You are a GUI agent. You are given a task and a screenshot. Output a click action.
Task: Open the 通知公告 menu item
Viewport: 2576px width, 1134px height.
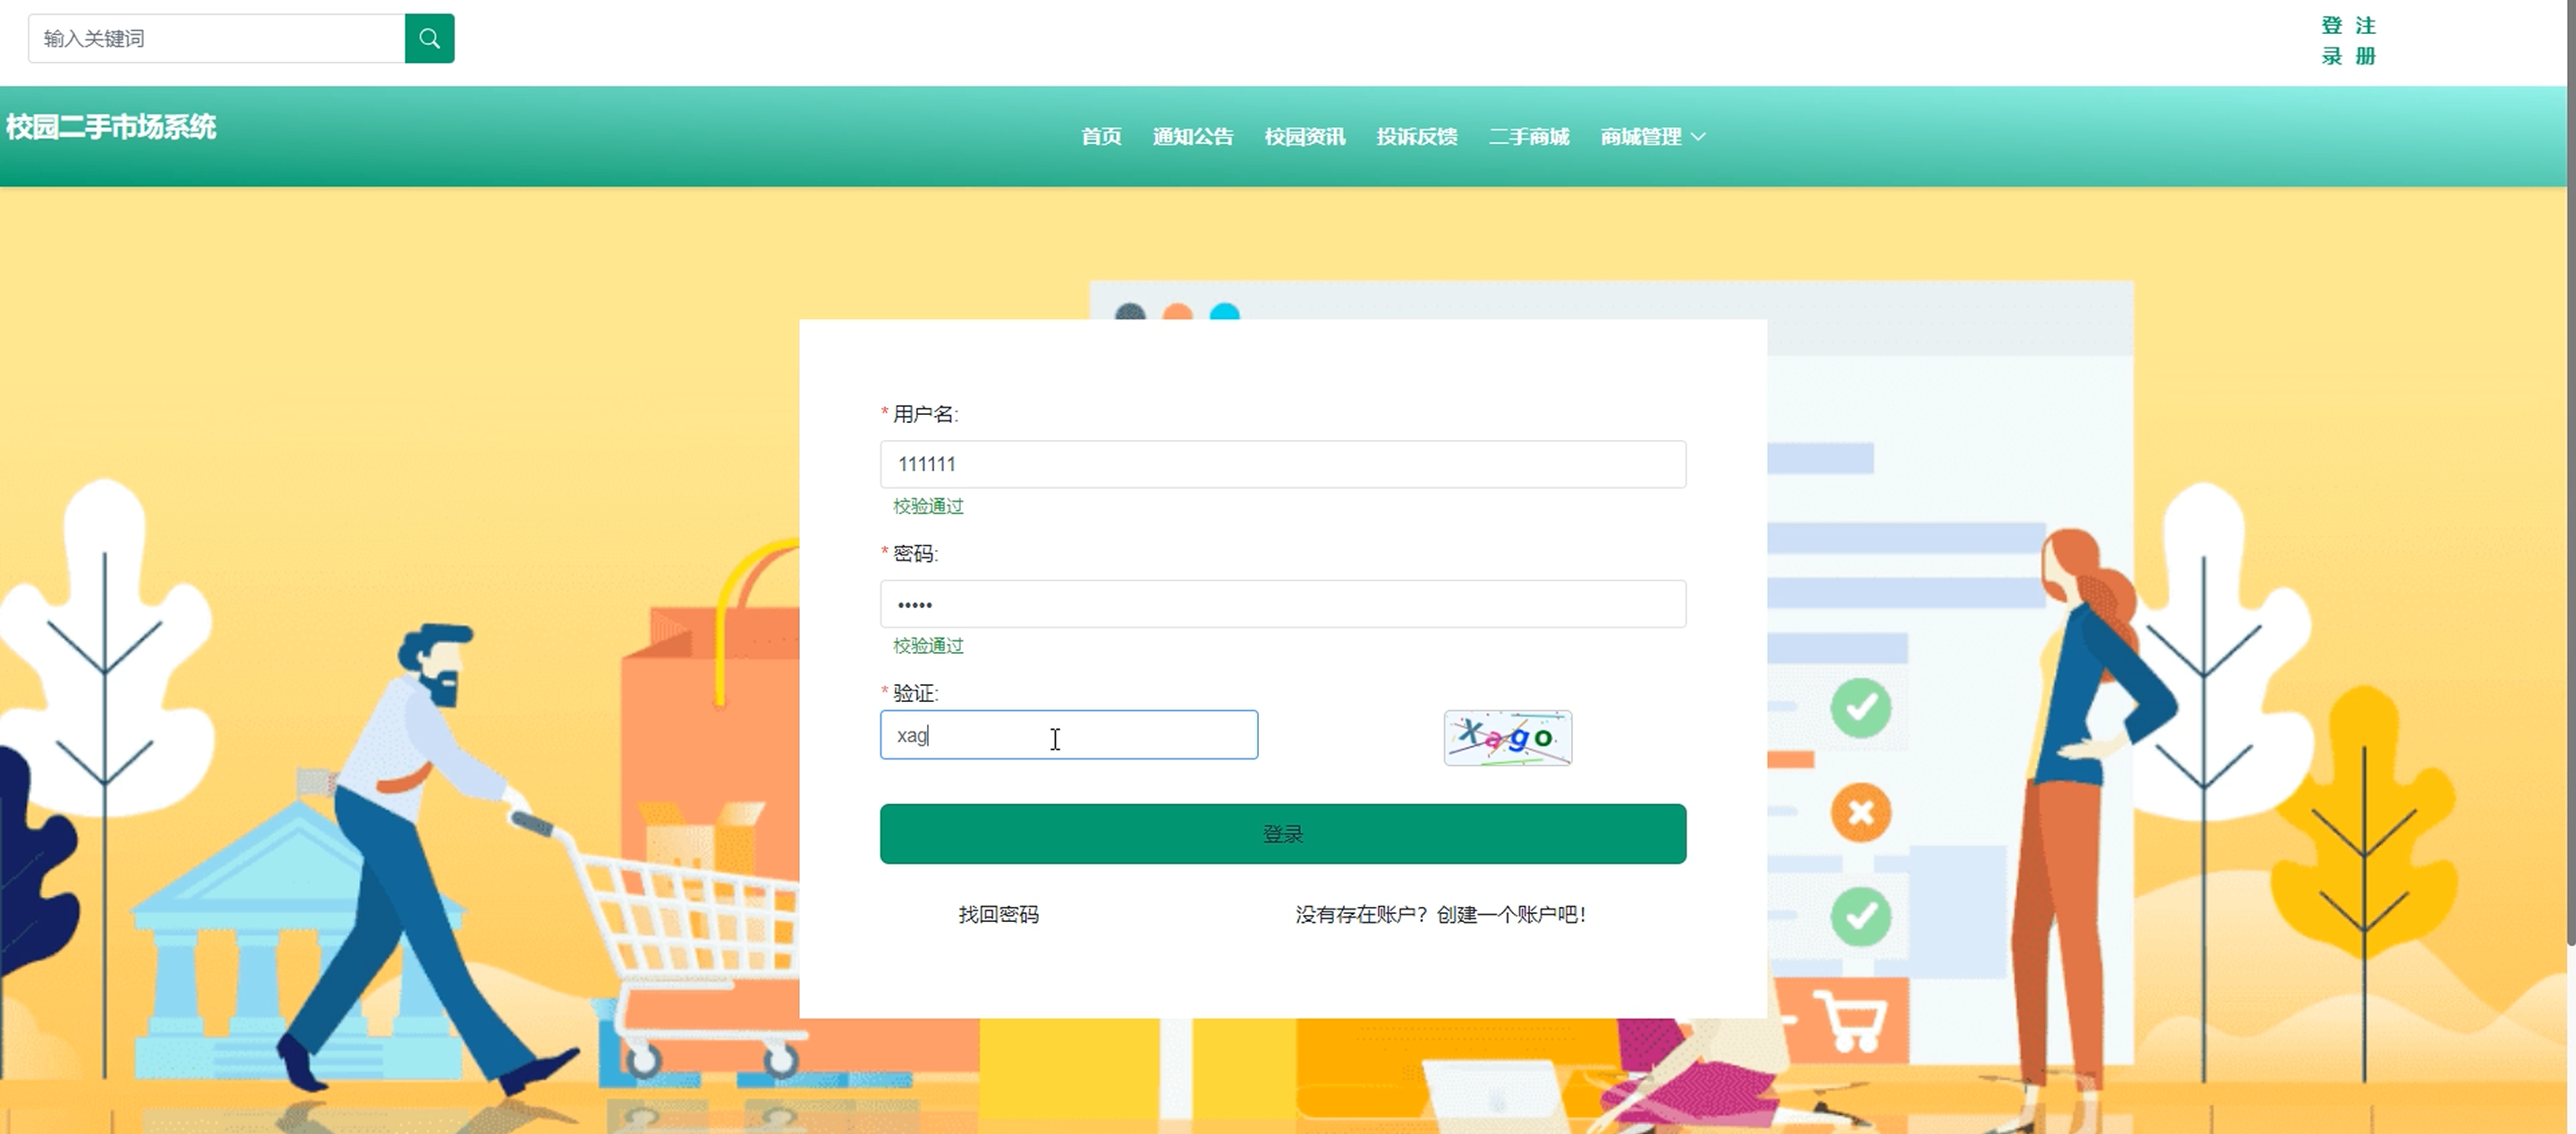click(1192, 137)
